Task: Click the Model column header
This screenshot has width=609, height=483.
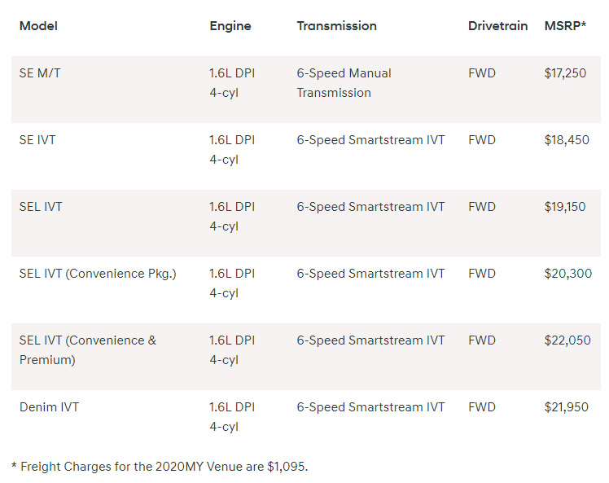Action: (x=38, y=26)
